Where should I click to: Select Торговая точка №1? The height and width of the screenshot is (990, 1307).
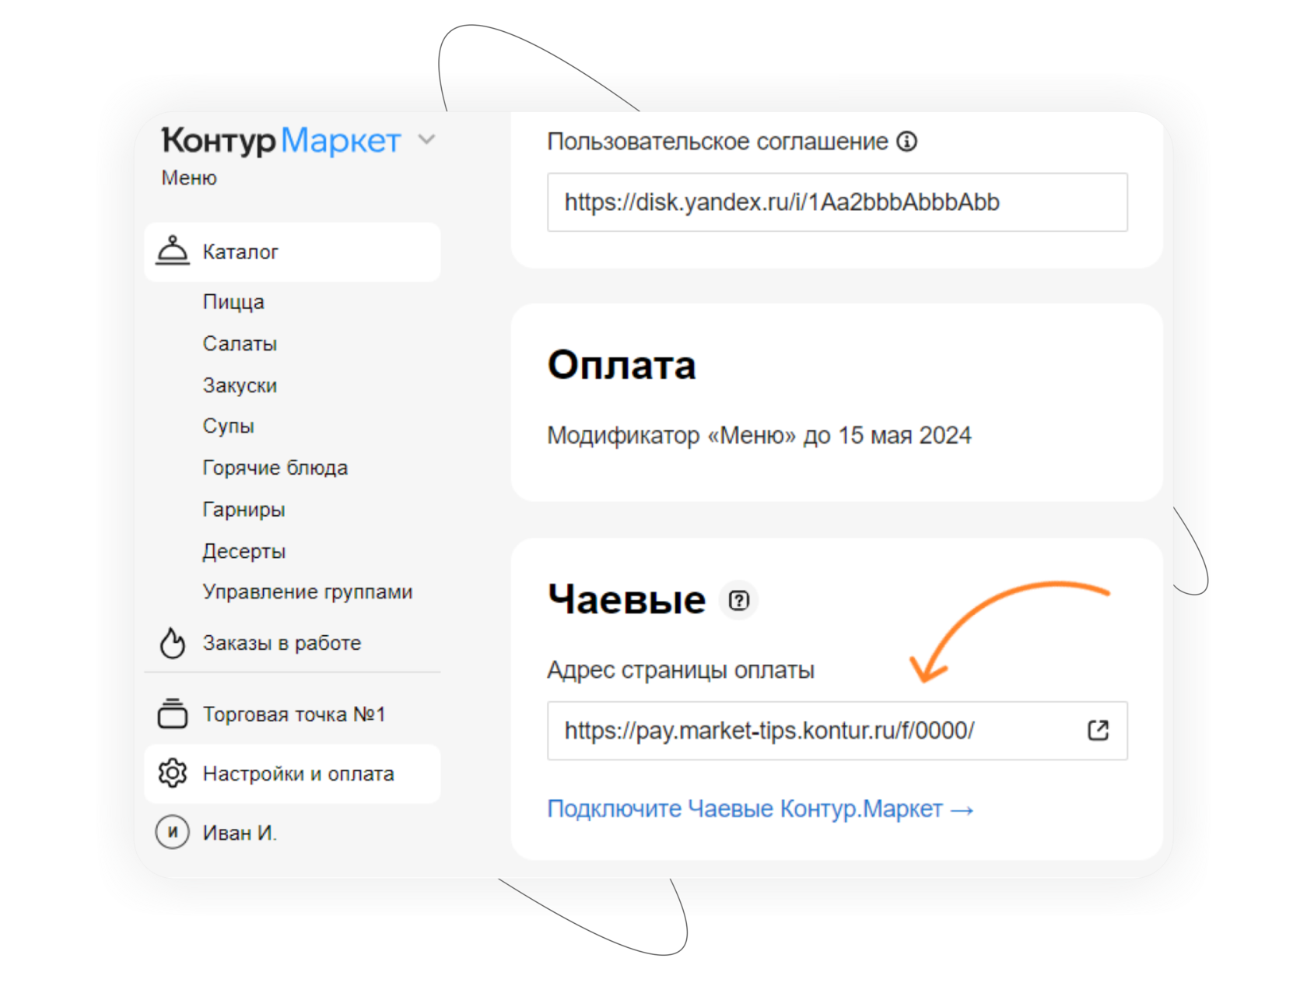click(293, 714)
